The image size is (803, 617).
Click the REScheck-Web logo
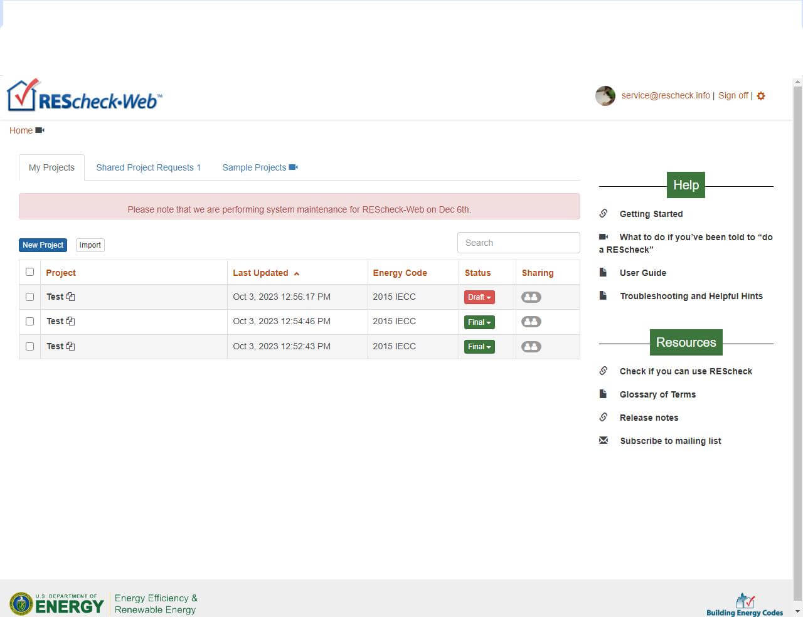click(x=85, y=97)
